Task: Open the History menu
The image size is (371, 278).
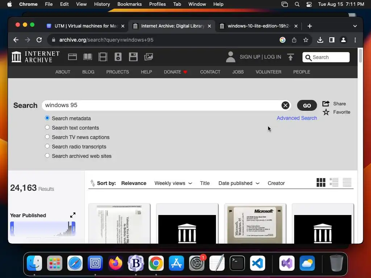Action: click(102, 4)
